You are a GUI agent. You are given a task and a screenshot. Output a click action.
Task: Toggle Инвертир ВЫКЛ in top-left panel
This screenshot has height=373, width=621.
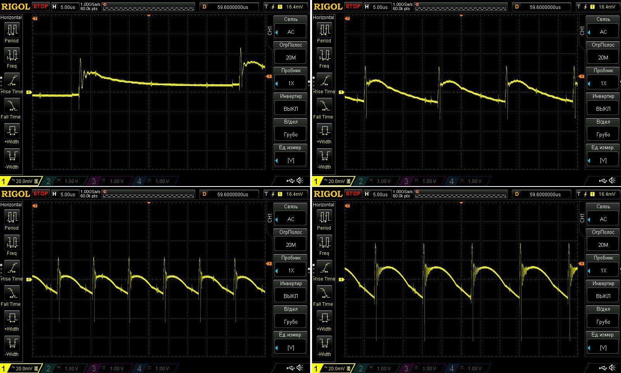291,103
